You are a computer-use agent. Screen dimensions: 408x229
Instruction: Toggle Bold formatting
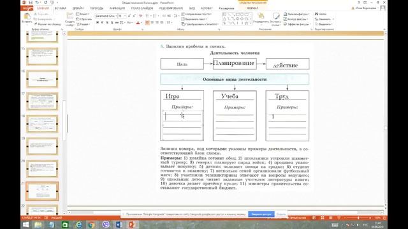(98, 23)
